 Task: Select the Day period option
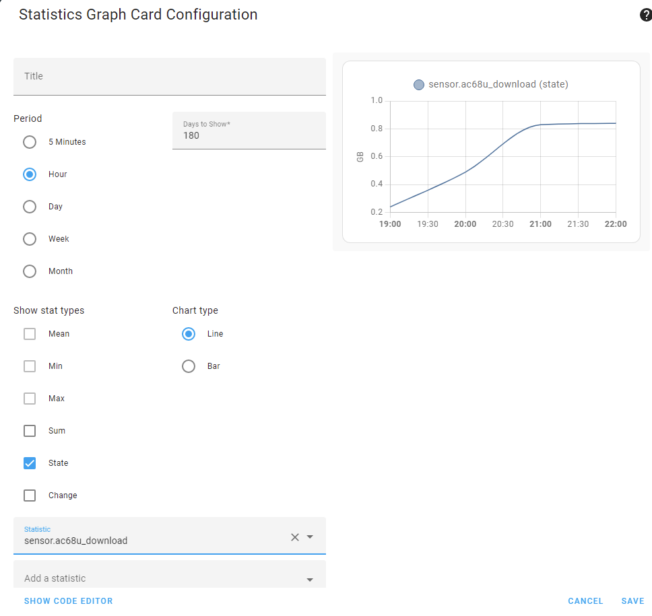(x=29, y=206)
